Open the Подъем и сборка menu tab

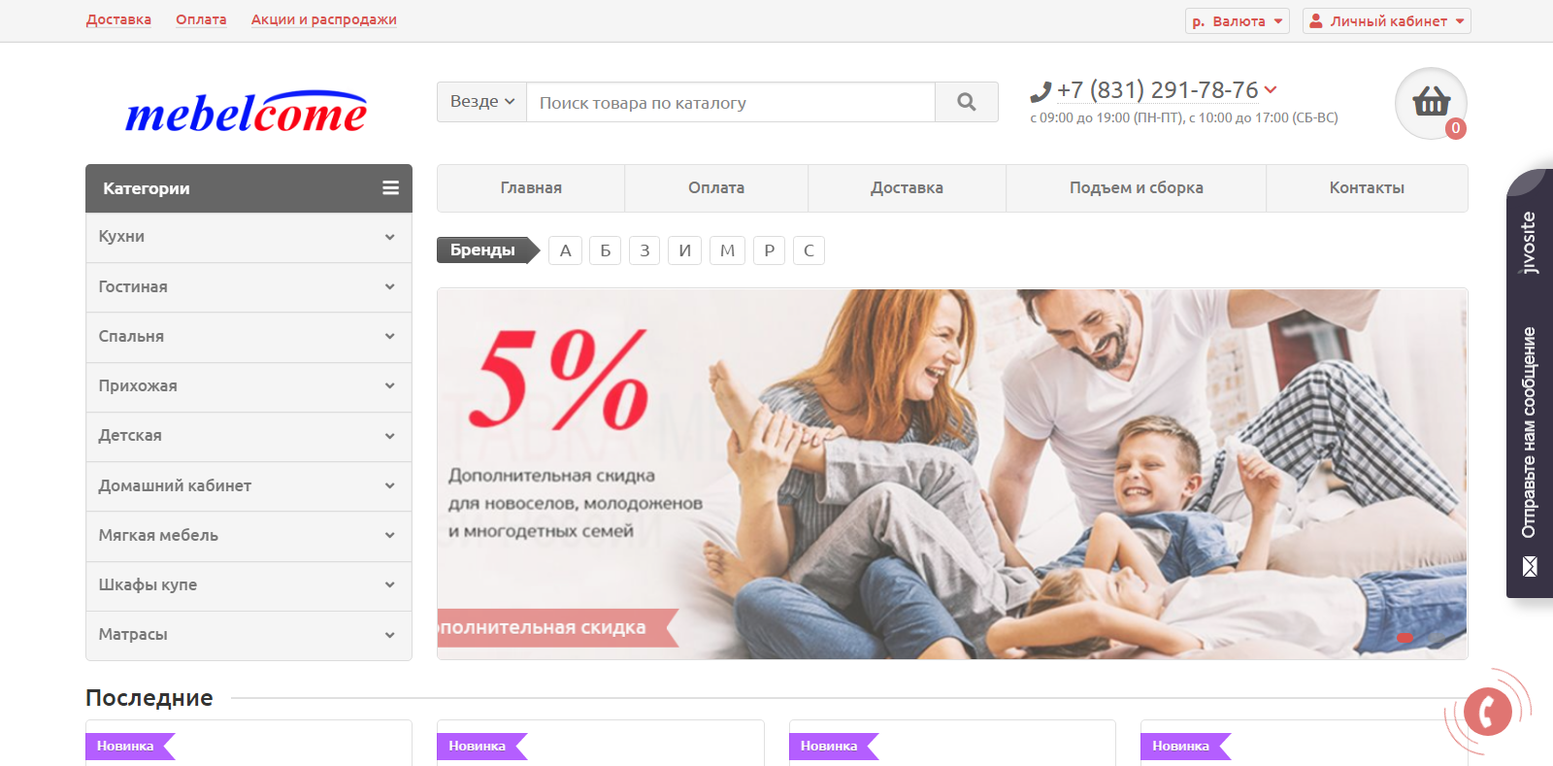1136,188
